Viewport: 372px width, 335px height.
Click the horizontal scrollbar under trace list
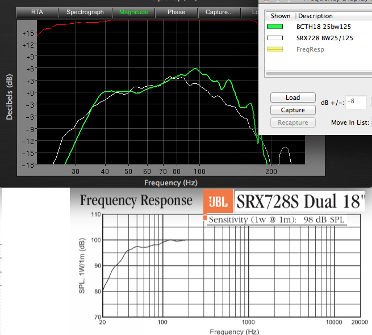pyautogui.click(x=319, y=74)
